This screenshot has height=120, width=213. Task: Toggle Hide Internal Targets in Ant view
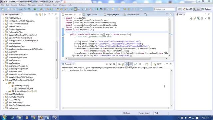198,18
